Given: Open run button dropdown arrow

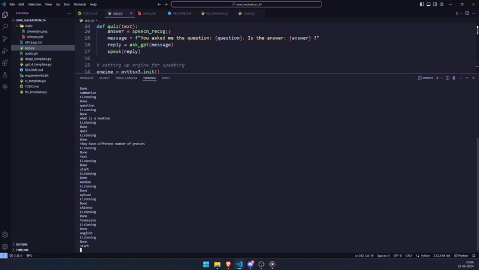Looking at the screenshot, I should [461, 14].
